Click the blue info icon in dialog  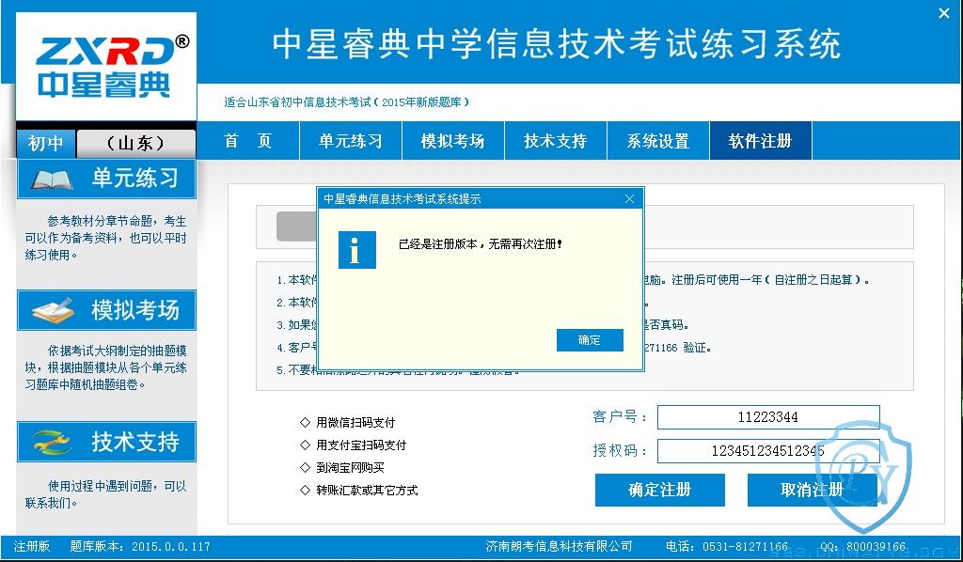pos(357,249)
